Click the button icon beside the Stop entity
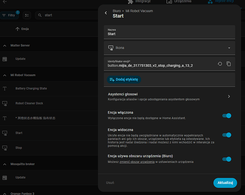This screenshot has height=195, width=245. (5, 148)
